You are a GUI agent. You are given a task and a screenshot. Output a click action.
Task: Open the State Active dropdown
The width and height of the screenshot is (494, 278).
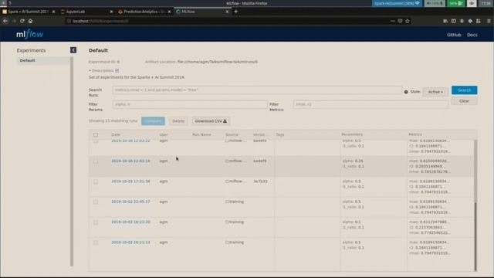[x=435, y=92]
